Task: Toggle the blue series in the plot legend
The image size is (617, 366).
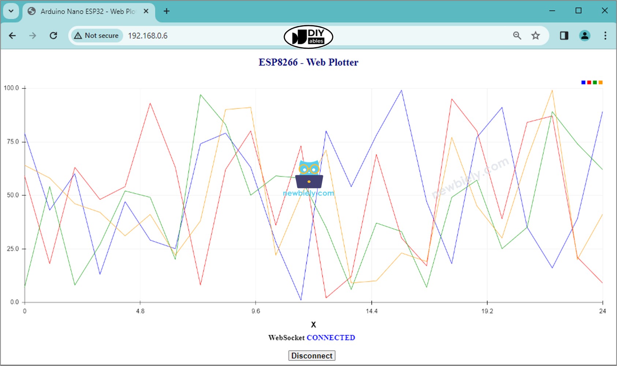Action: tap(583, 82)
